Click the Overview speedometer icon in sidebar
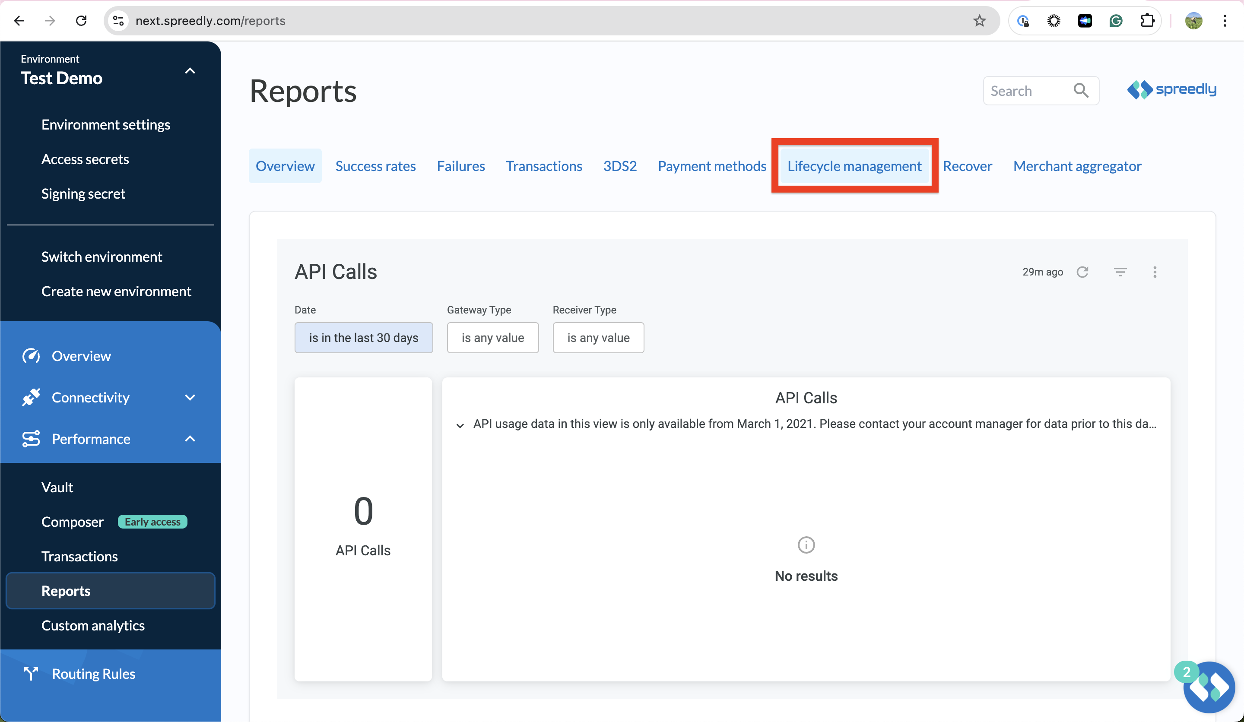Screen dimensions: 1244x722 [31, 356]
